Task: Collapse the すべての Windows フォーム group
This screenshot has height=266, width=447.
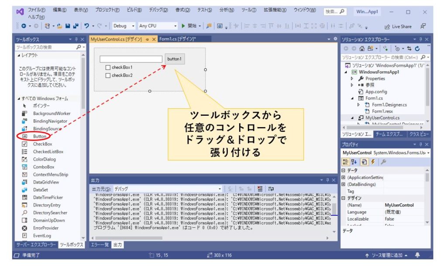Action: (x=19, y=99)
